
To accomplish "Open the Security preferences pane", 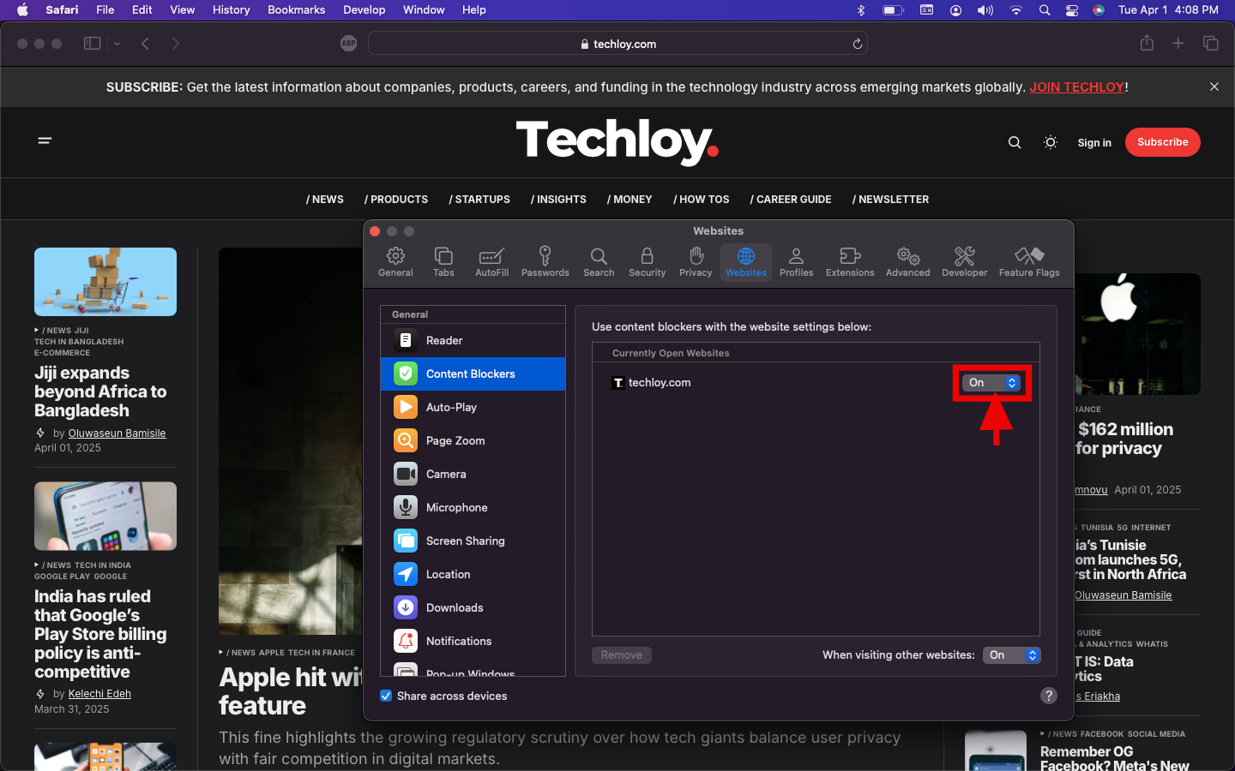I will (x=647, y=262).
